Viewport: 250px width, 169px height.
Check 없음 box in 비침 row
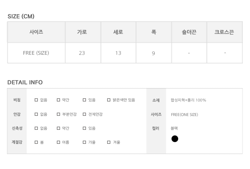coord(36,100)
